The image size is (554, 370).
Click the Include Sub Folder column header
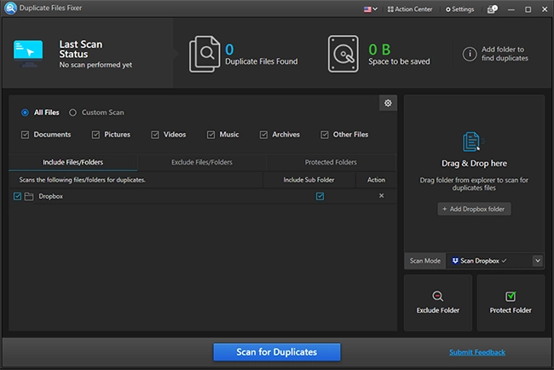309,180
